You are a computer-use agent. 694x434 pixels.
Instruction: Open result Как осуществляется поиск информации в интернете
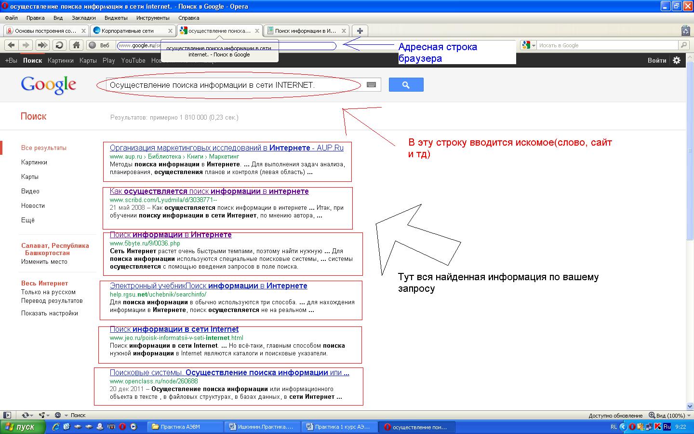point(209,191)
